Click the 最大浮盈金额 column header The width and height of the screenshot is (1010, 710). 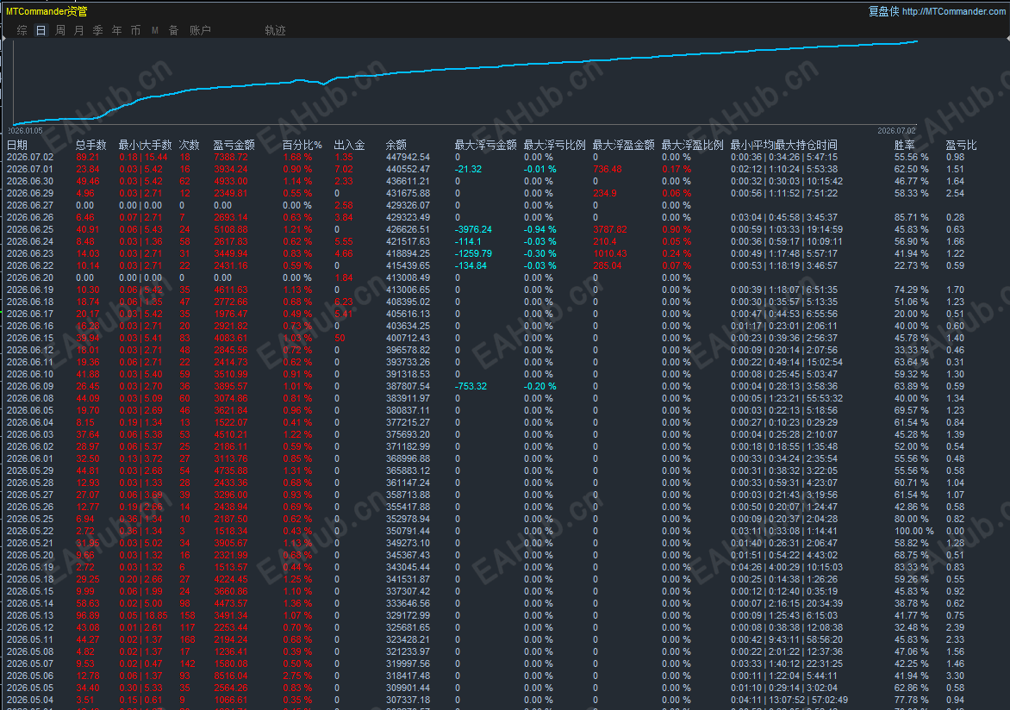pyautogui.click(x=624, y=145)
